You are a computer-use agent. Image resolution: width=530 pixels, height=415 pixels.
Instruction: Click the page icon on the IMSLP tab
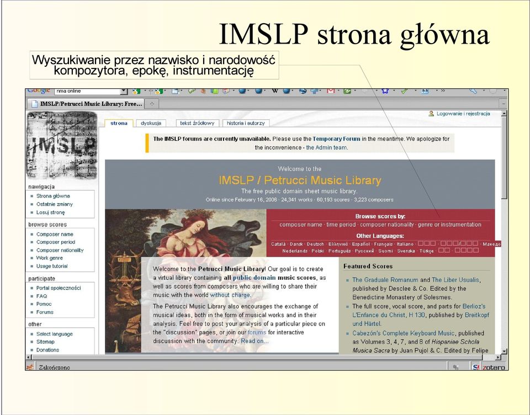[34, 104]
